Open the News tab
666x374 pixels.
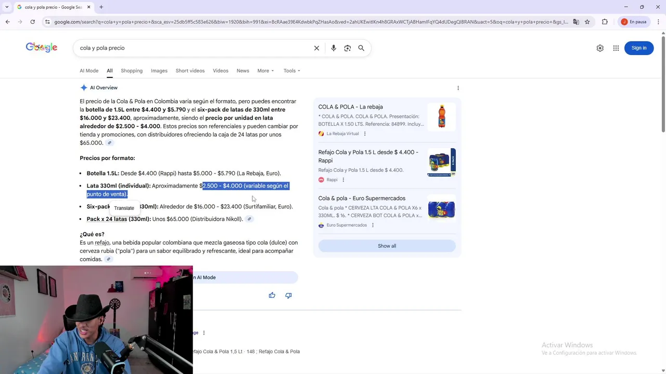243,71
